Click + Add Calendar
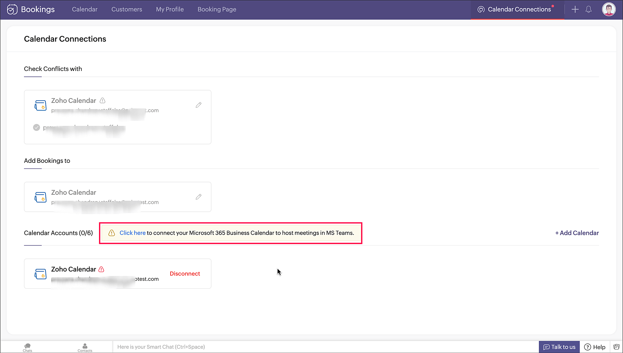 (x=577, y=233)
